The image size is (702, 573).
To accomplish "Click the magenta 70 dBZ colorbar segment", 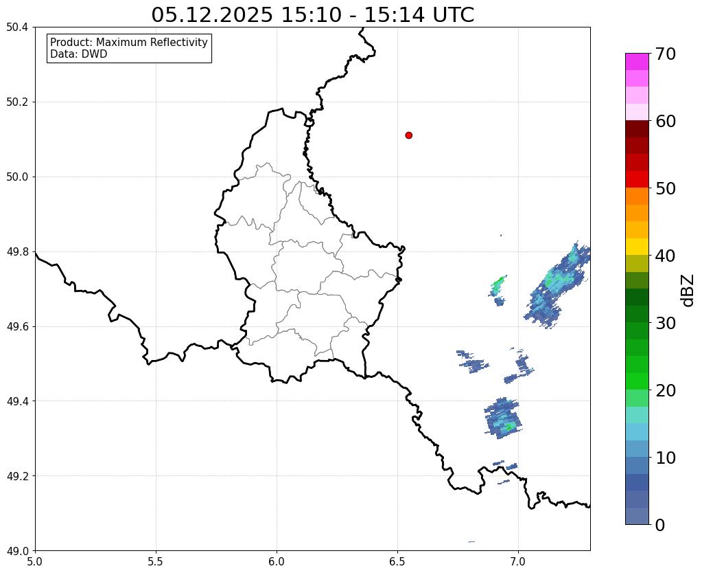I will click(x=637, y=62).
